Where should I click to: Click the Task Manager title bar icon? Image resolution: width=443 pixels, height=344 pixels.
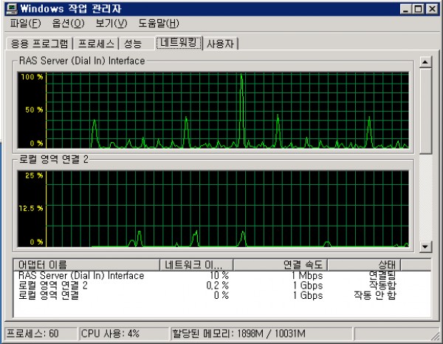pyautogui.click(x=12, y=9)
